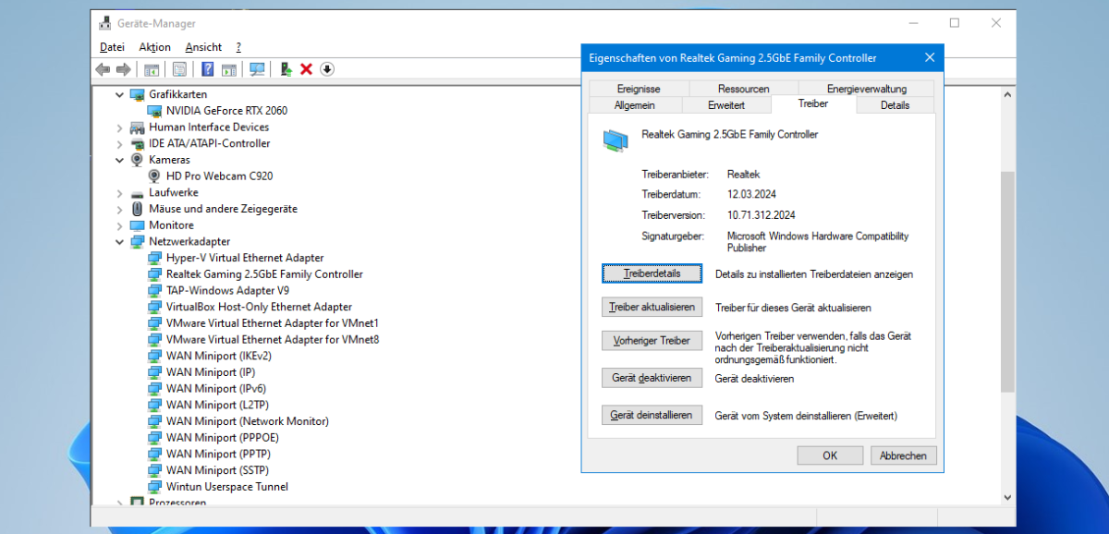Toggle the action pane toolbar icon
This screenshot has height=534, width=1109.
pyautogui.click(x=229, y=69)
